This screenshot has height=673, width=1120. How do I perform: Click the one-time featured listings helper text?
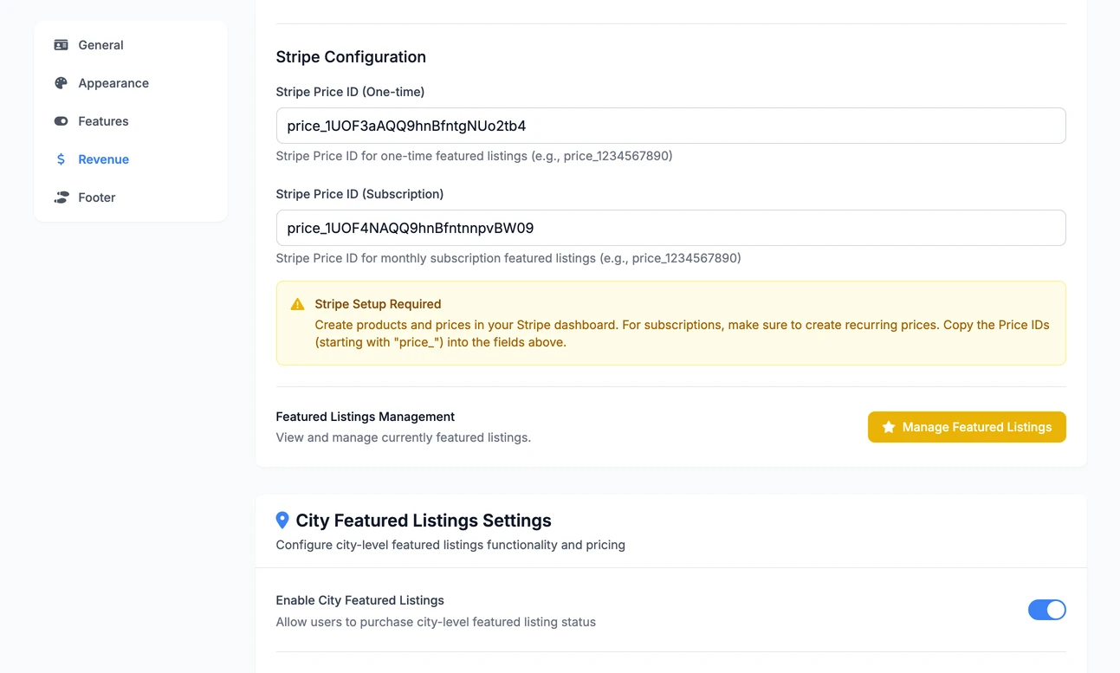tap(474, 156)
